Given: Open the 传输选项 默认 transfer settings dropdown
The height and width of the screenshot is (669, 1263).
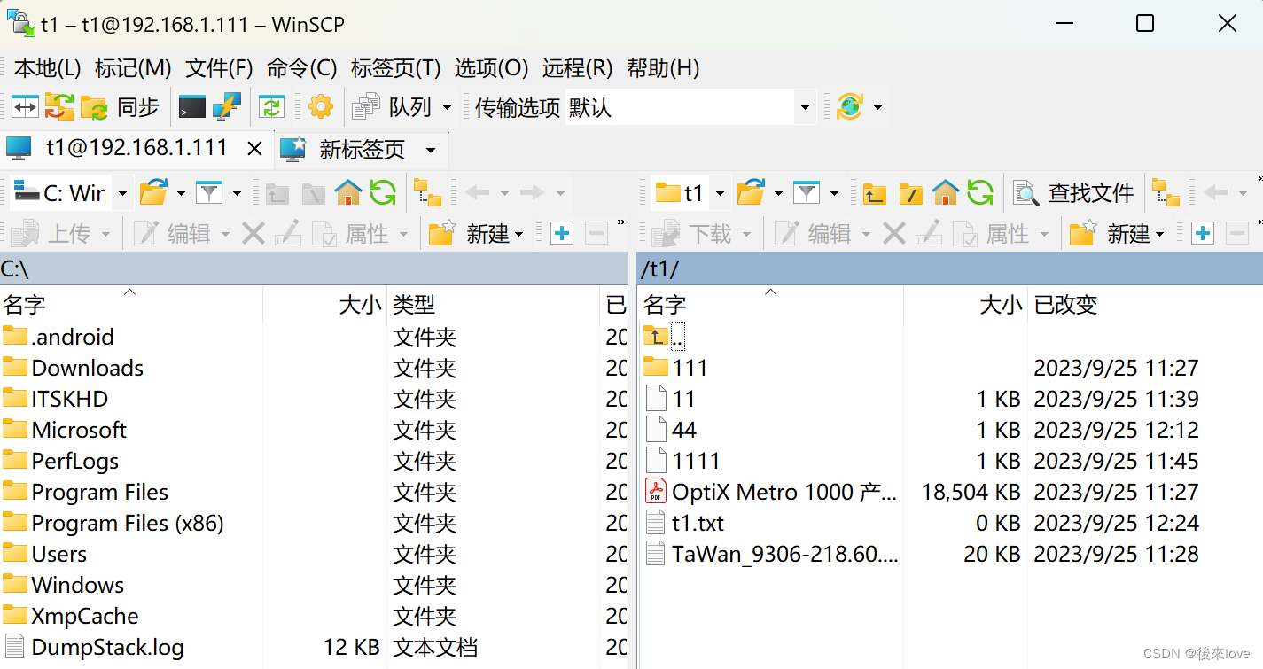Looking at the screenshot, I should pos(802,106).
